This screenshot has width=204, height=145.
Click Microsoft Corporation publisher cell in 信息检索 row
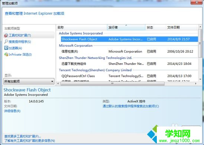click(125, 52)
